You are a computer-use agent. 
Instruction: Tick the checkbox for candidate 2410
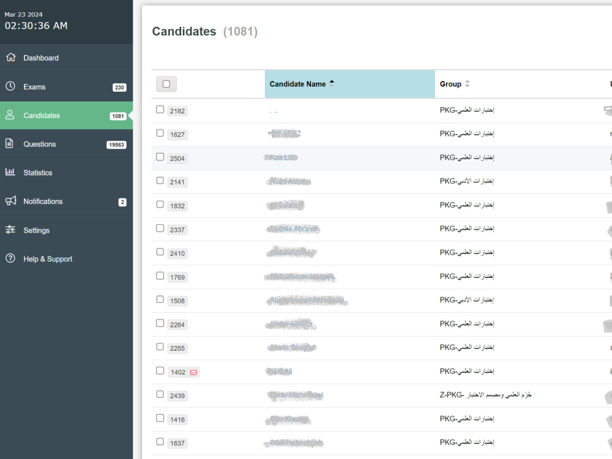point(160,252)
